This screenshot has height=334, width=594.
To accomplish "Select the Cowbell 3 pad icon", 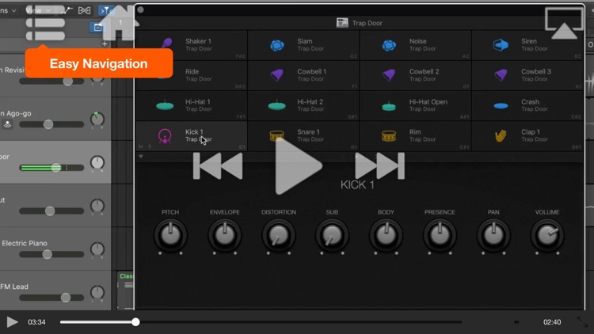I will tap(501, 75).
